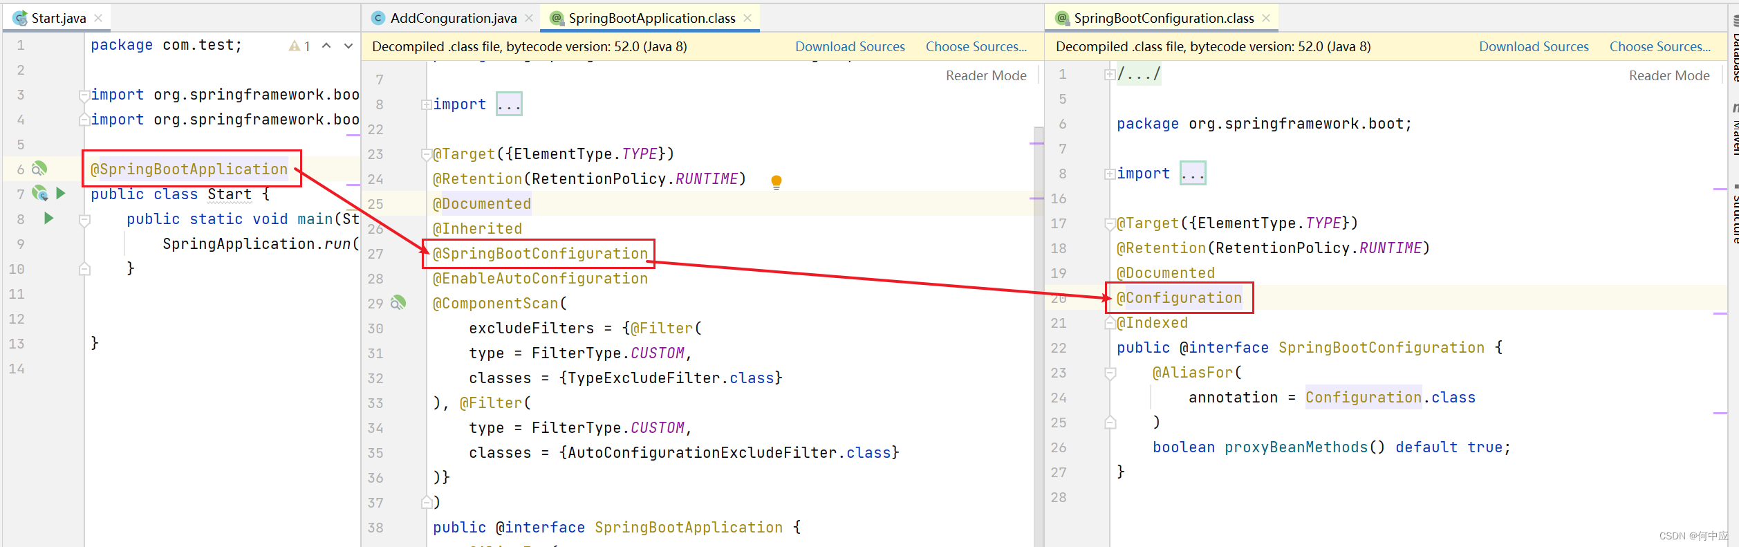
Task: Click the @Inherited annotation
Action: 478,228
